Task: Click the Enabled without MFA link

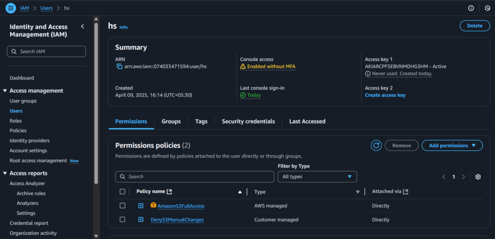Action: click(x=271, y=67)
